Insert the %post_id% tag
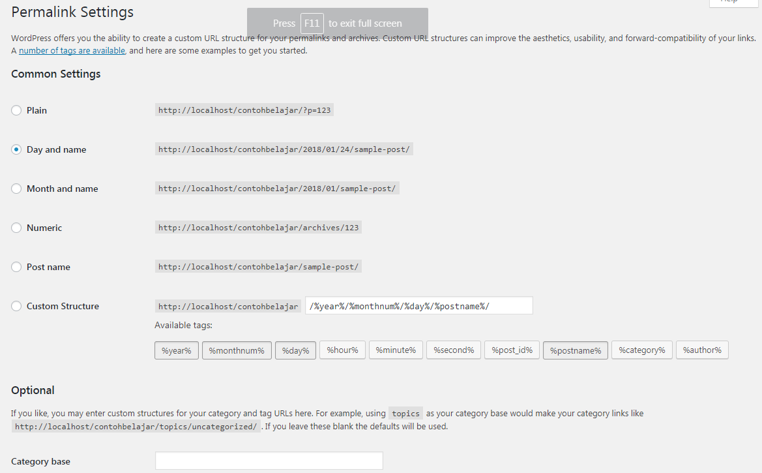This screenshot has width=762, height=473. [512, 350]
